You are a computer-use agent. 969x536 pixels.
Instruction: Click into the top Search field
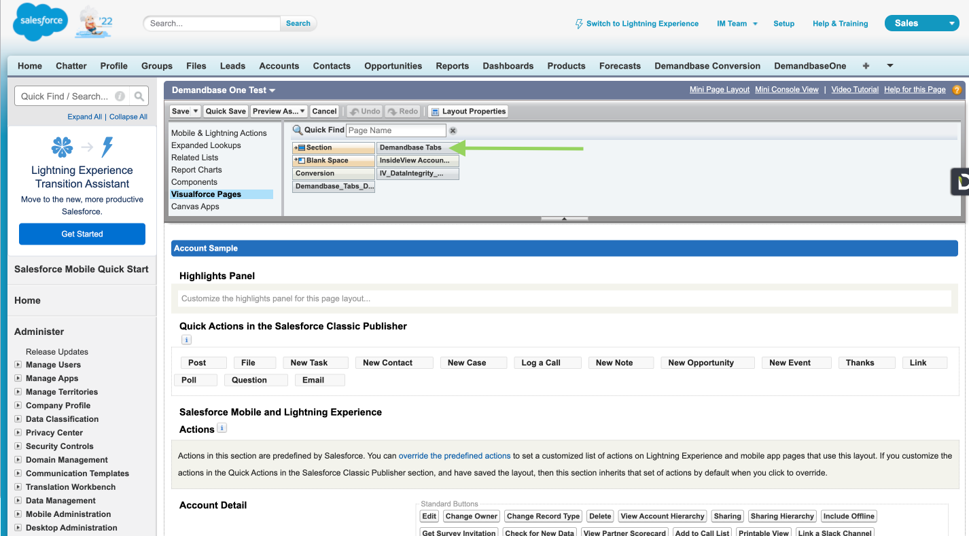212,23
